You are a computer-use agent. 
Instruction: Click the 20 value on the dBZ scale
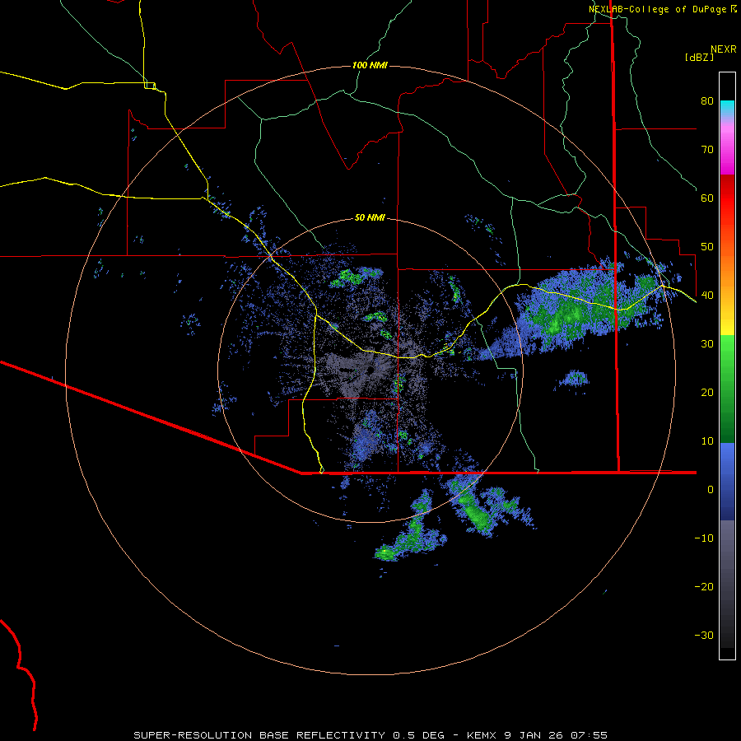click(x=707, y=393)
